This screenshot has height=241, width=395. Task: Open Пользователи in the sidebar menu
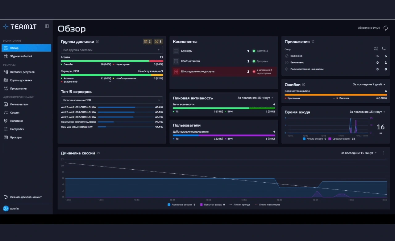pyautogui.click(x=26, y=104)
